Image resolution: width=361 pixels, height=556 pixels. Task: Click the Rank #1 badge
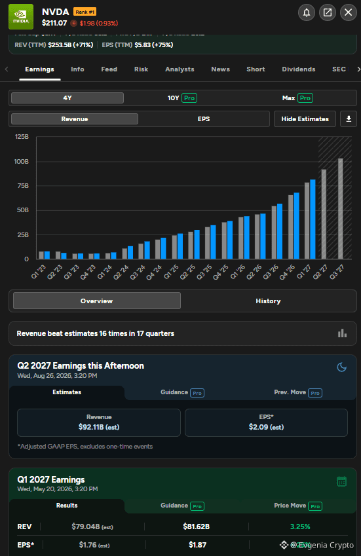(85, 12)
